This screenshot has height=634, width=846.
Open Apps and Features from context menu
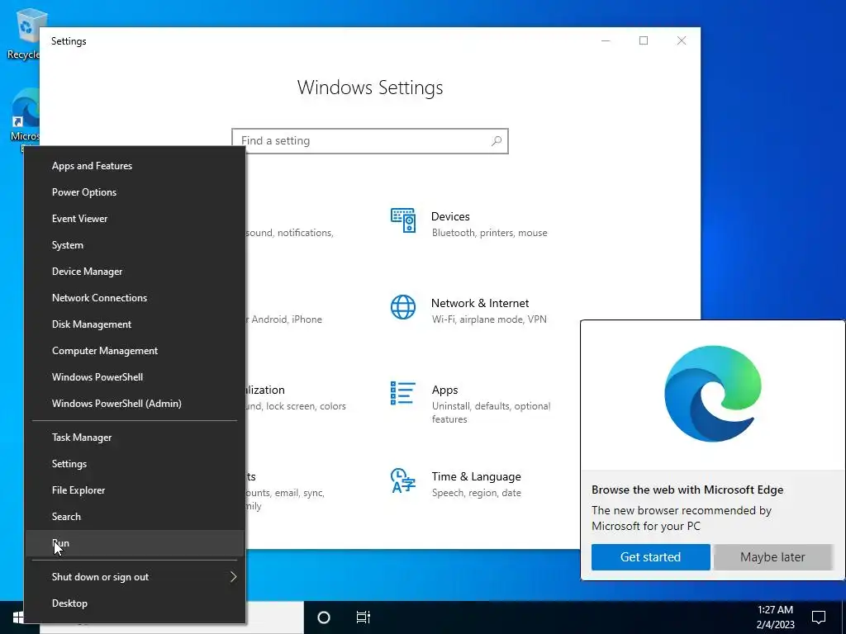135,165
